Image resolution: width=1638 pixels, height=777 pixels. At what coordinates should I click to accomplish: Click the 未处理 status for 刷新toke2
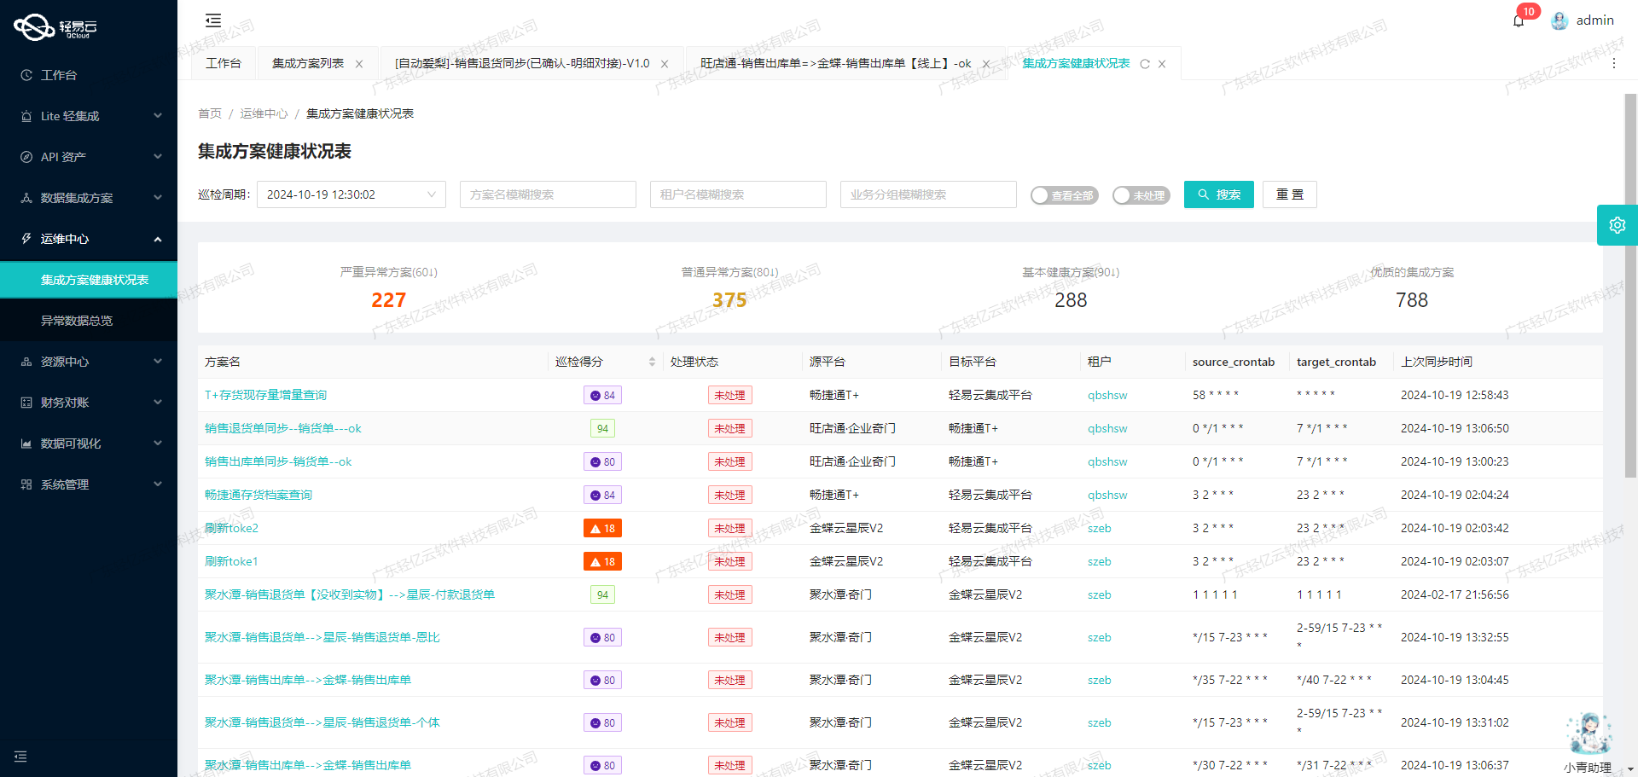(x=729, y=528)
